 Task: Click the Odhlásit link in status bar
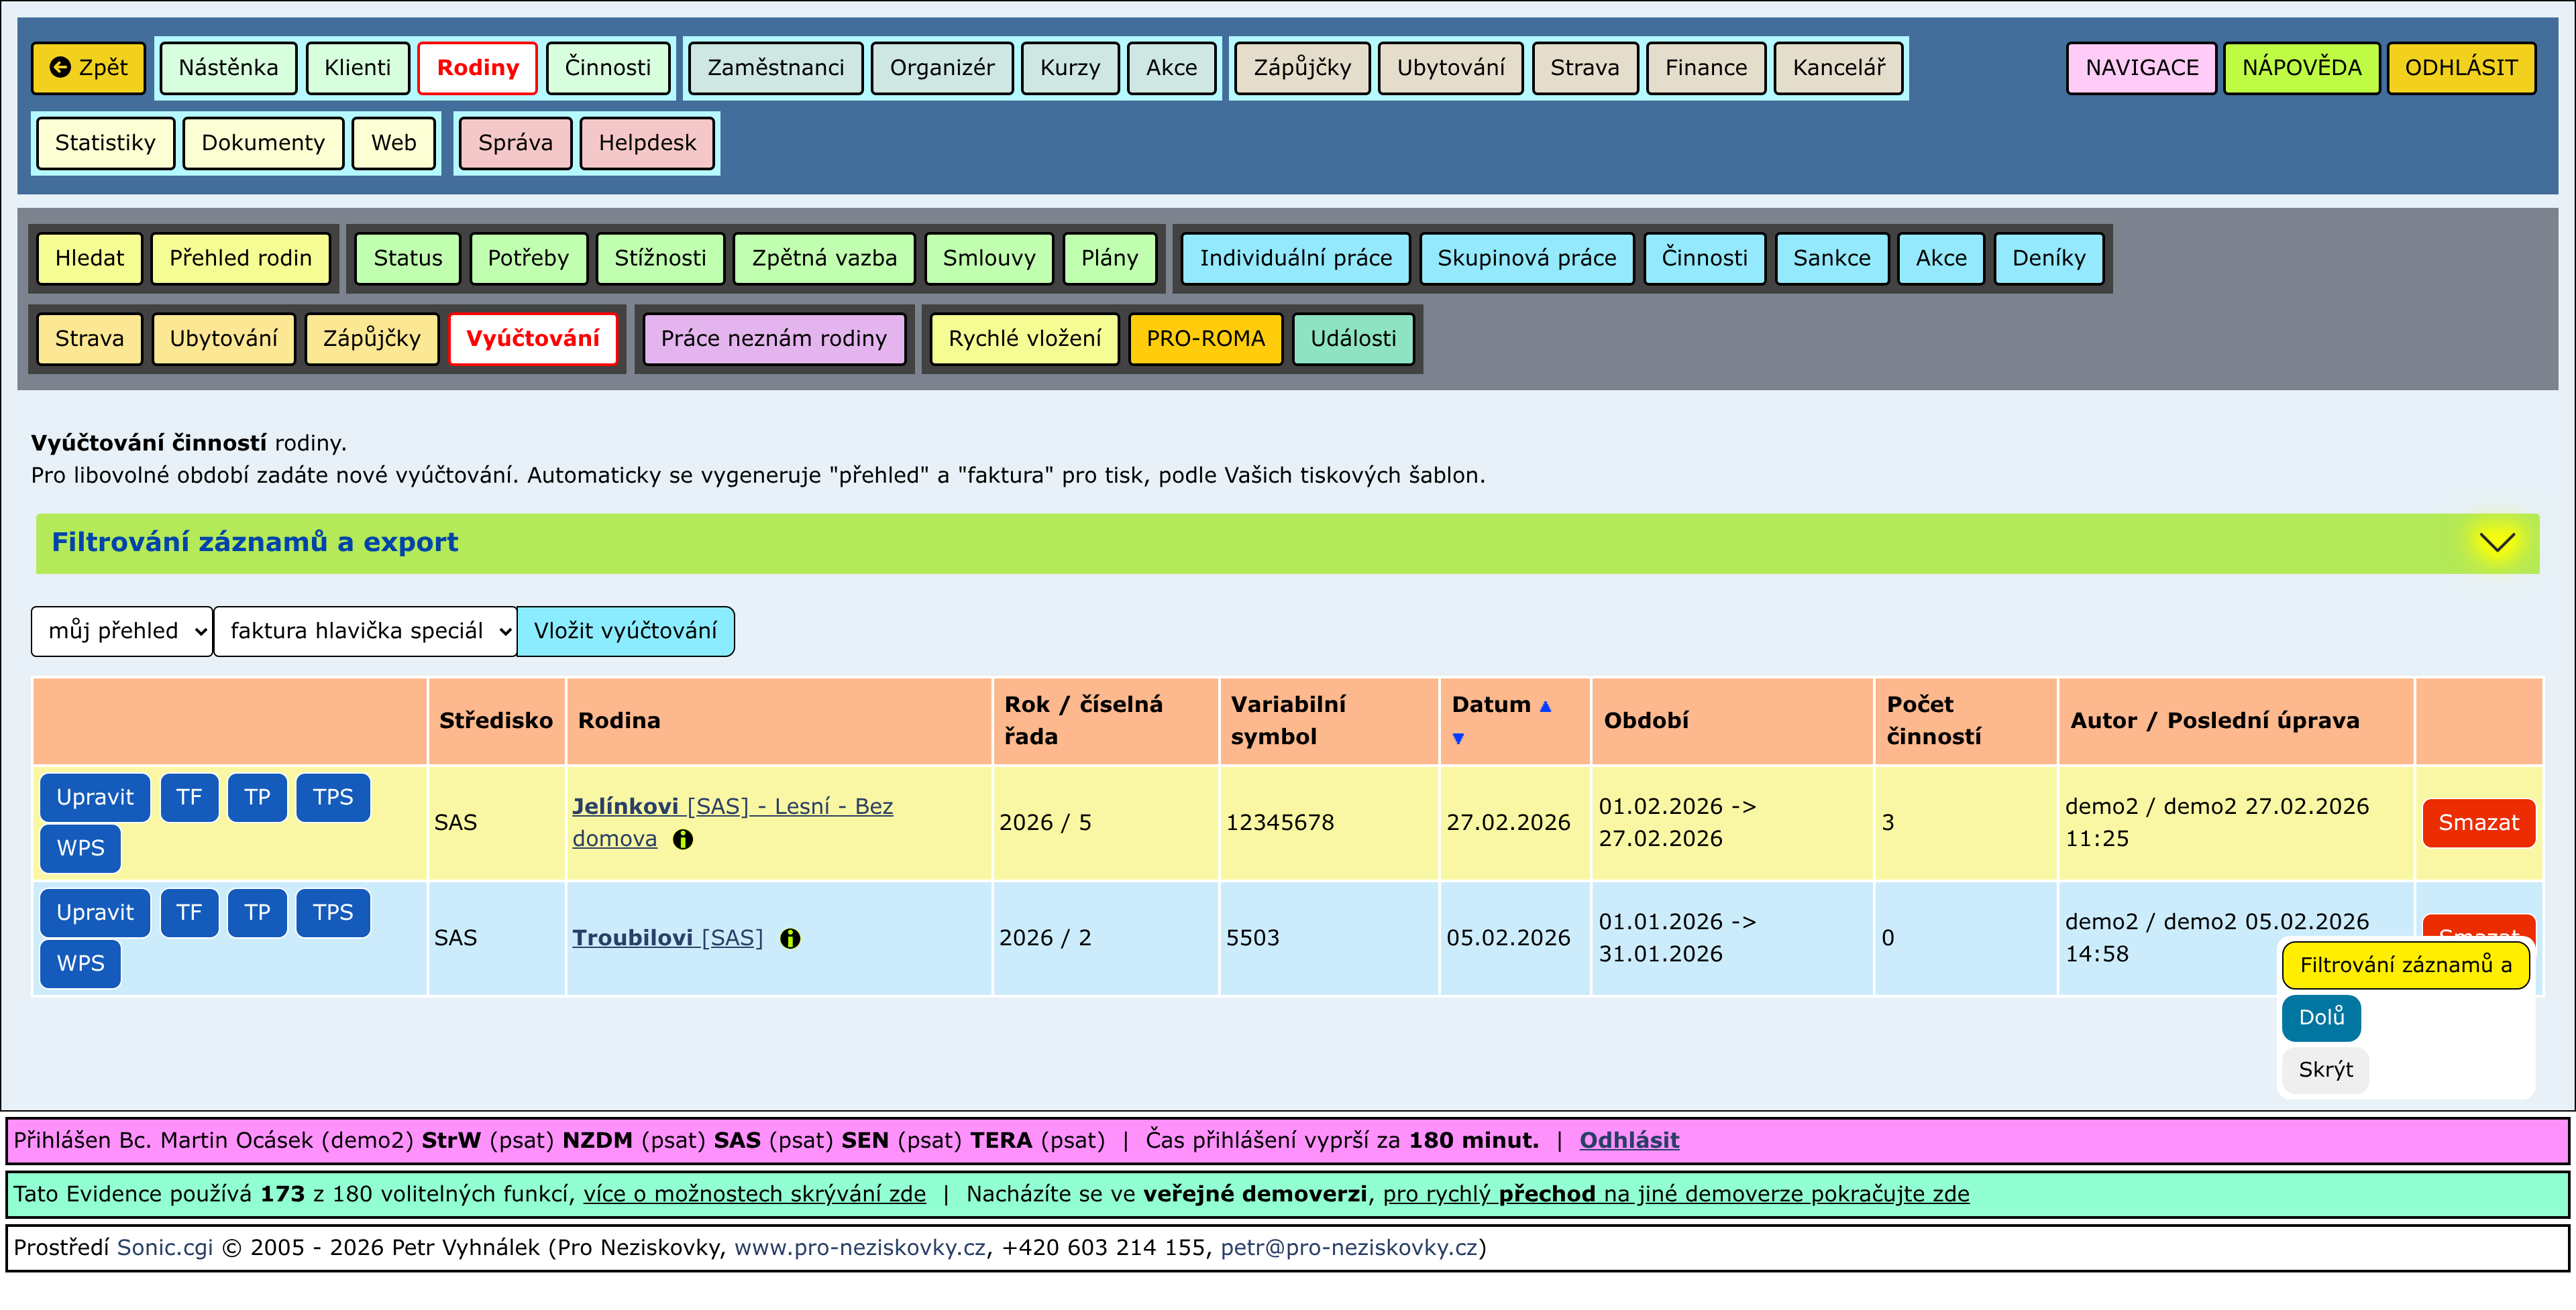point(1629,1141)
